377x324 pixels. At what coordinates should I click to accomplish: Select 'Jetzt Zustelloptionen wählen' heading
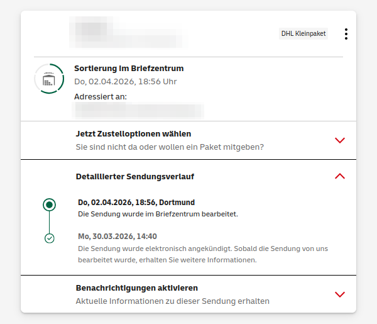tap(133, 134)
